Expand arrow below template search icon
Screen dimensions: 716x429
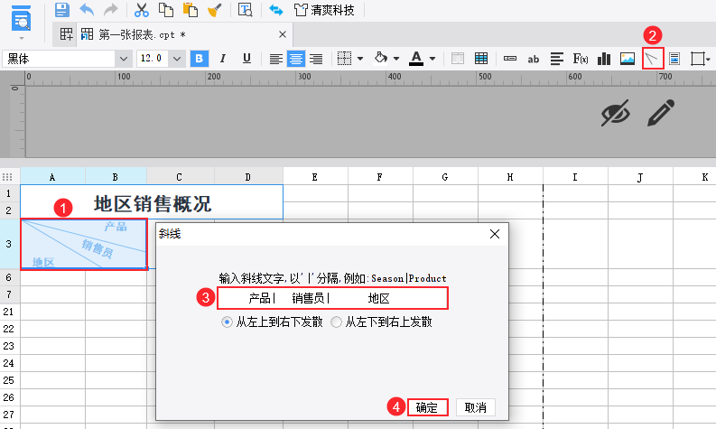(x=22, y=38)
